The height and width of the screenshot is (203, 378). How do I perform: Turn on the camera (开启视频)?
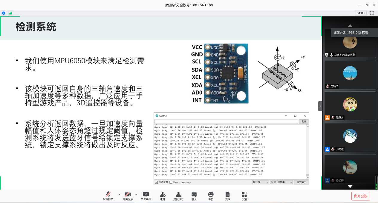coord(128,196)
